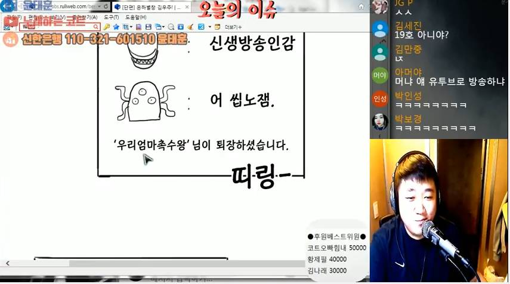Open the 도구(T) menu
The height and width of the screenshot is (284, 510).
click(x=111, y=17)
